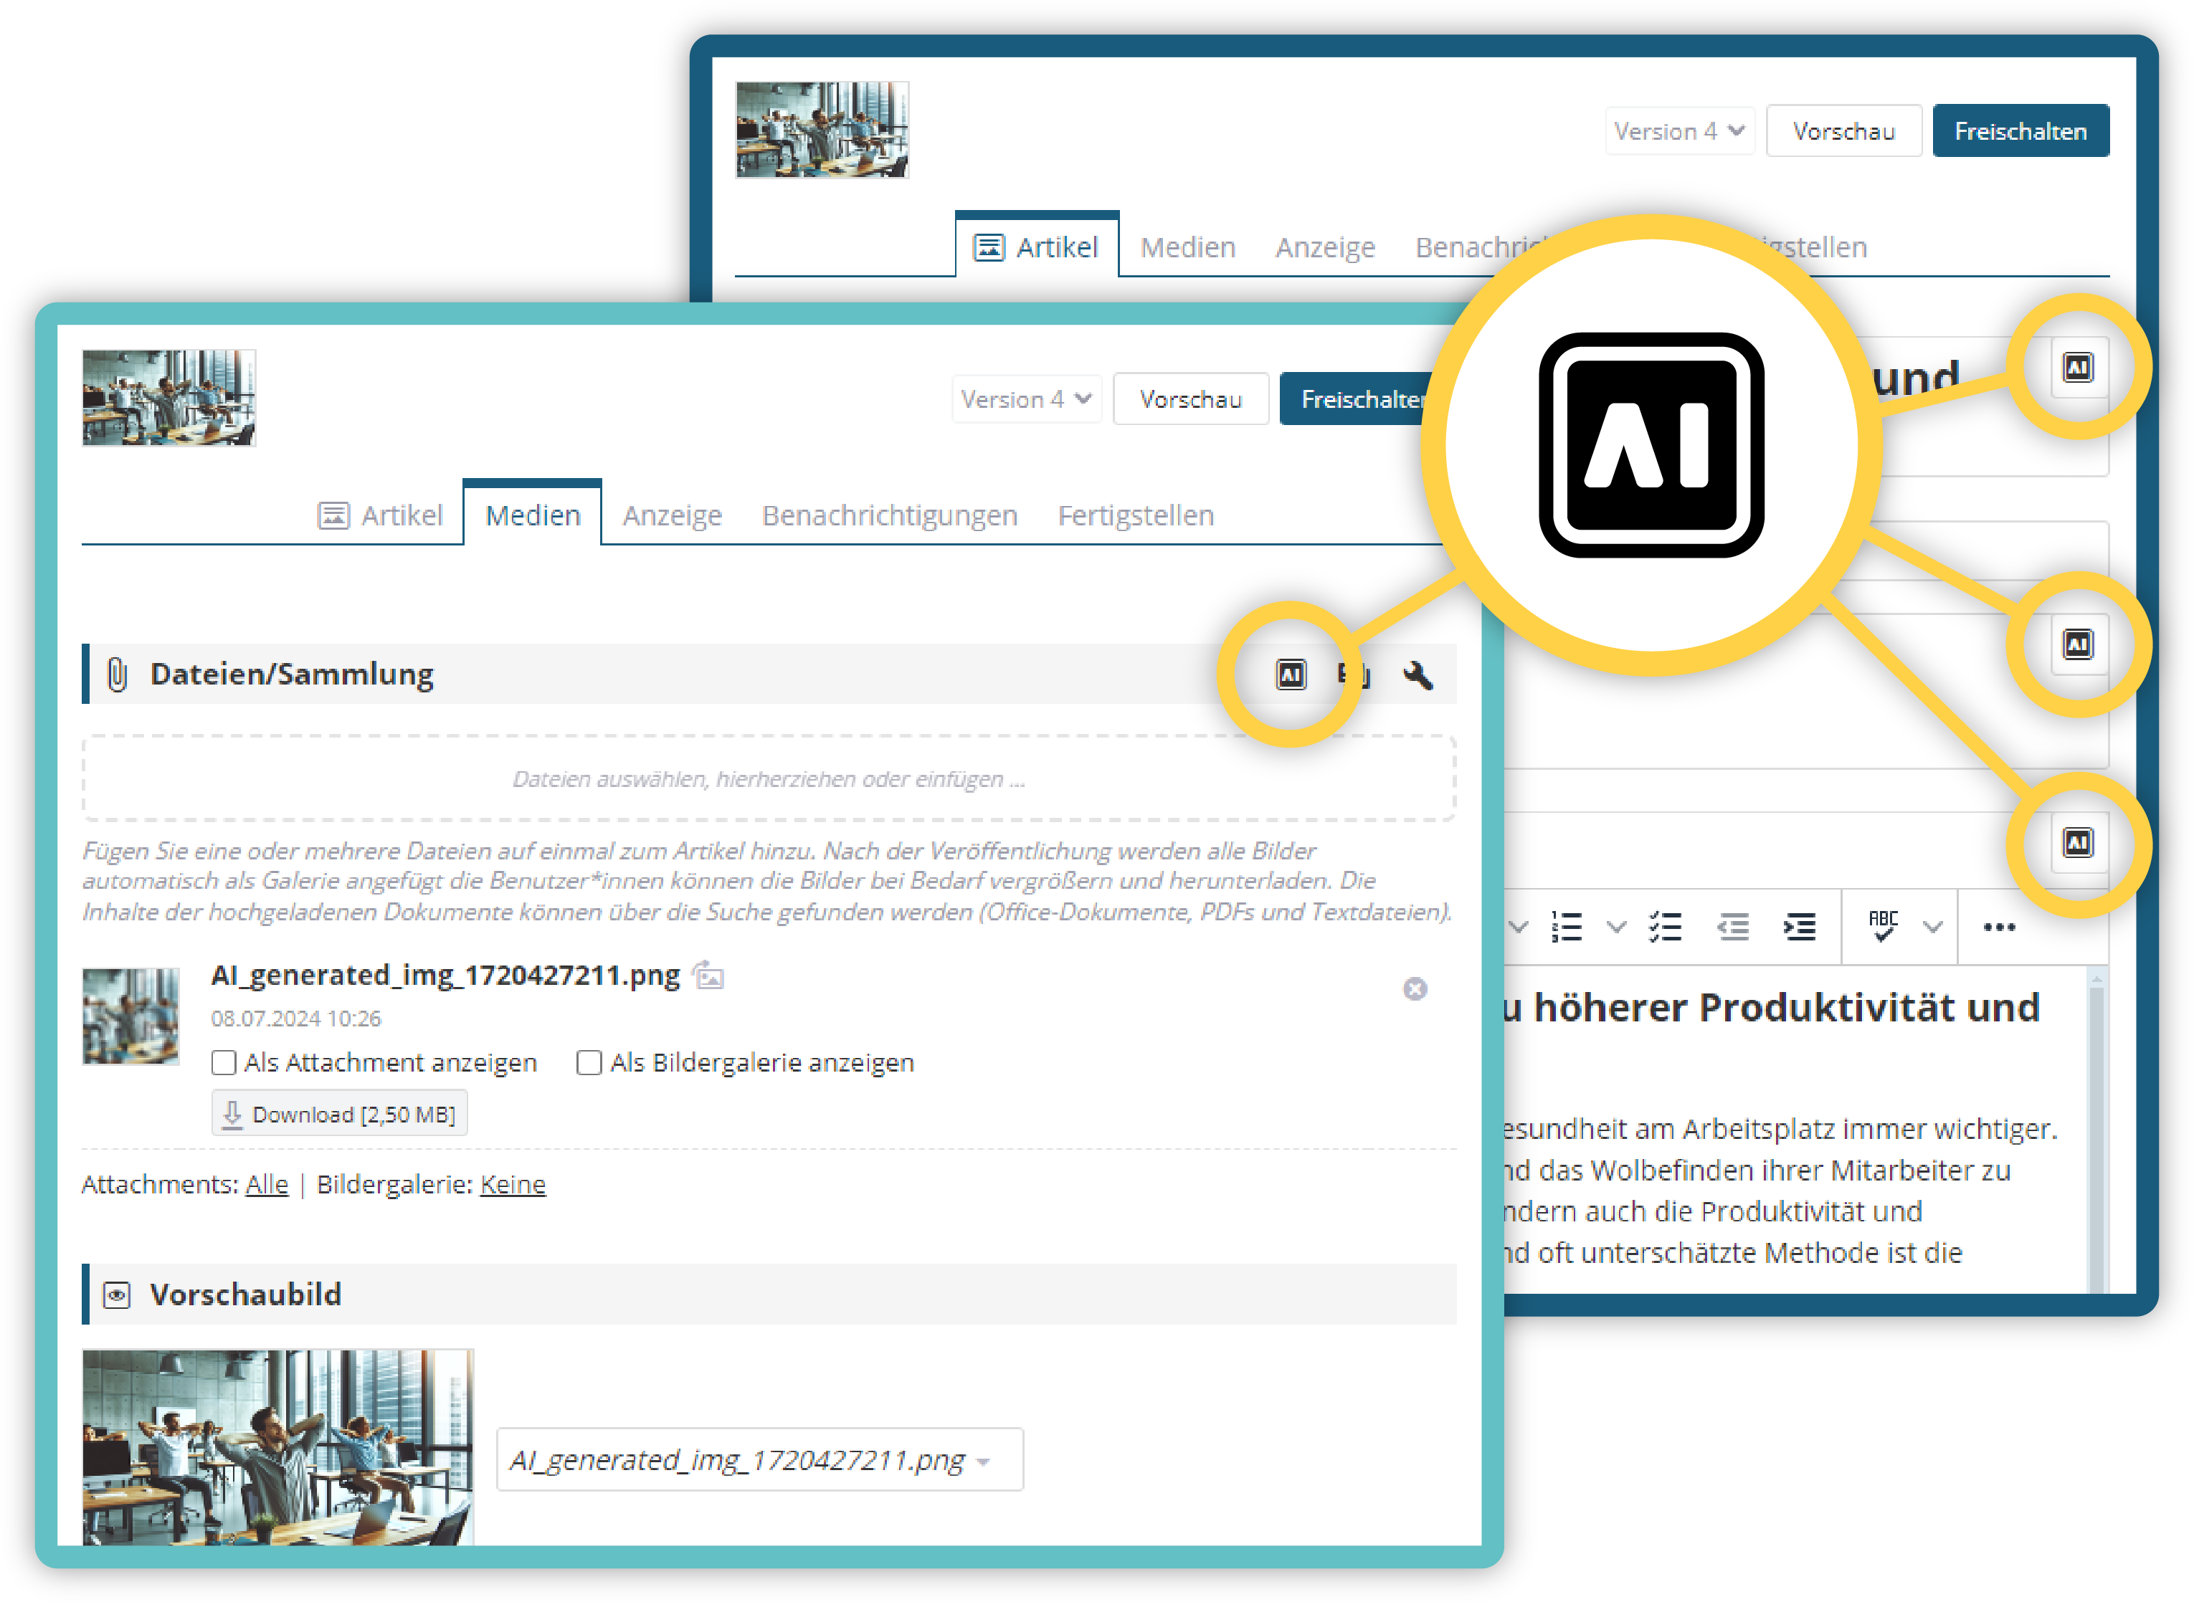The width and height of the screenshot is (2194, 1602).
Task: Open the Anzeige tab in the front window
Action: click(672, 515)
